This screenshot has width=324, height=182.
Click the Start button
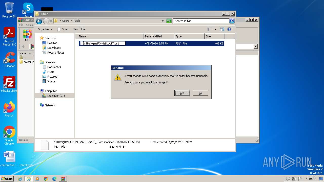[x=7, y=178]
